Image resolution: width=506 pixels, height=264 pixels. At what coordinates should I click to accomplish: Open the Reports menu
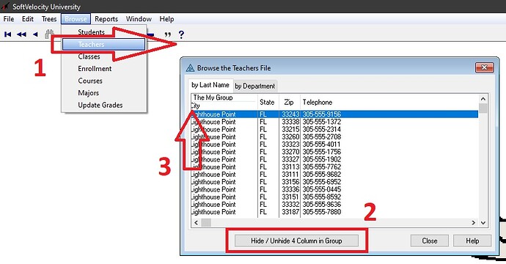(x=106, y=19)
